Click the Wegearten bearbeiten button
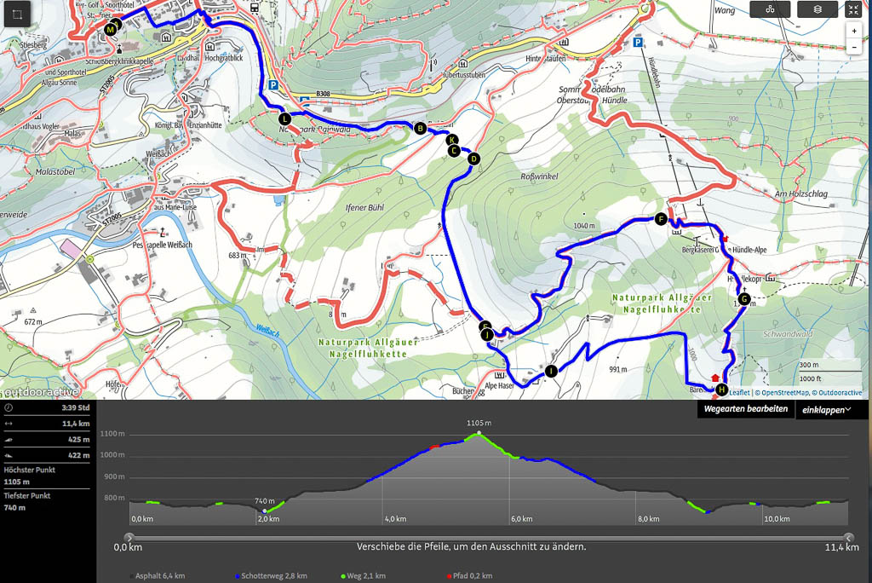This screenshot has width=872, height=583. point(745,409)
